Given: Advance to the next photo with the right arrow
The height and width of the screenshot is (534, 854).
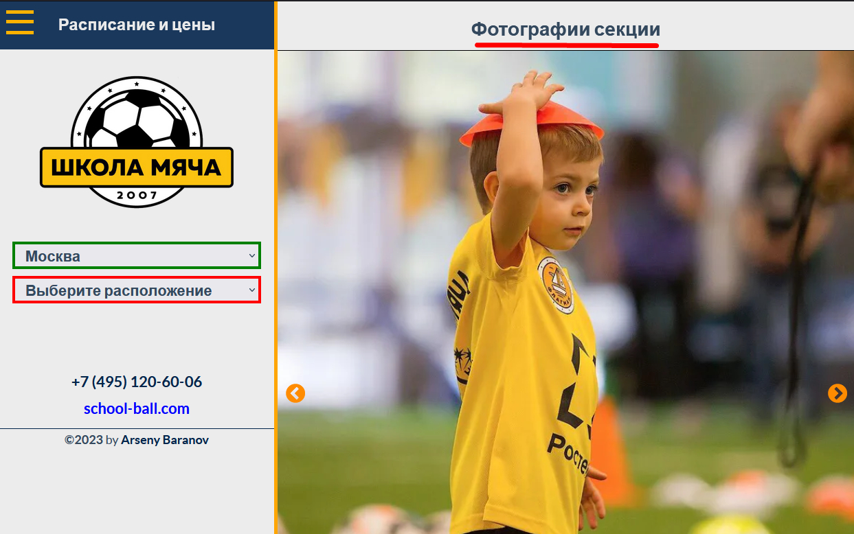Looking at the screenshot, I should click(x=838, y=393).
